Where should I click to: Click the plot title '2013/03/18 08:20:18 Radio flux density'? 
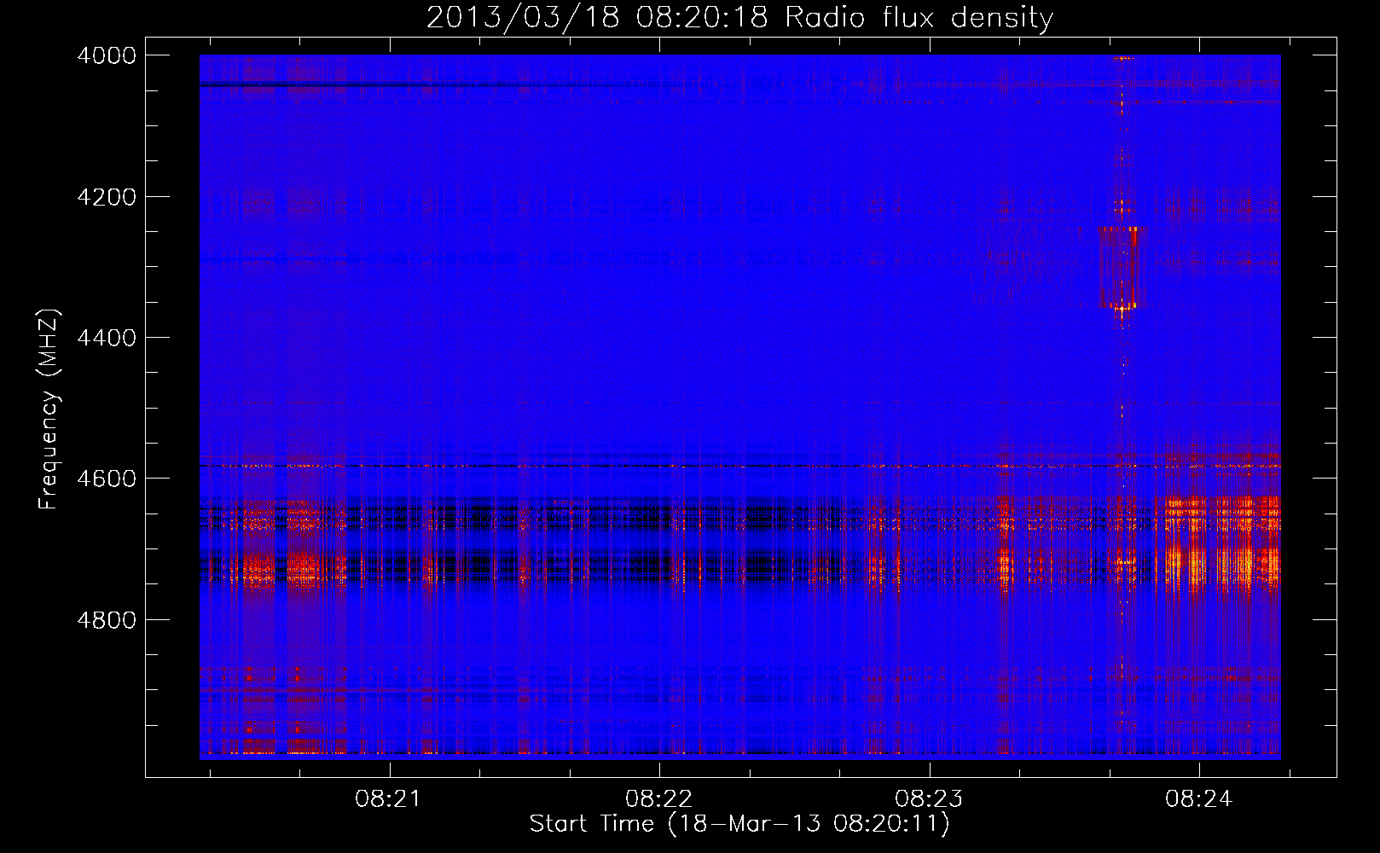(739, 17)
